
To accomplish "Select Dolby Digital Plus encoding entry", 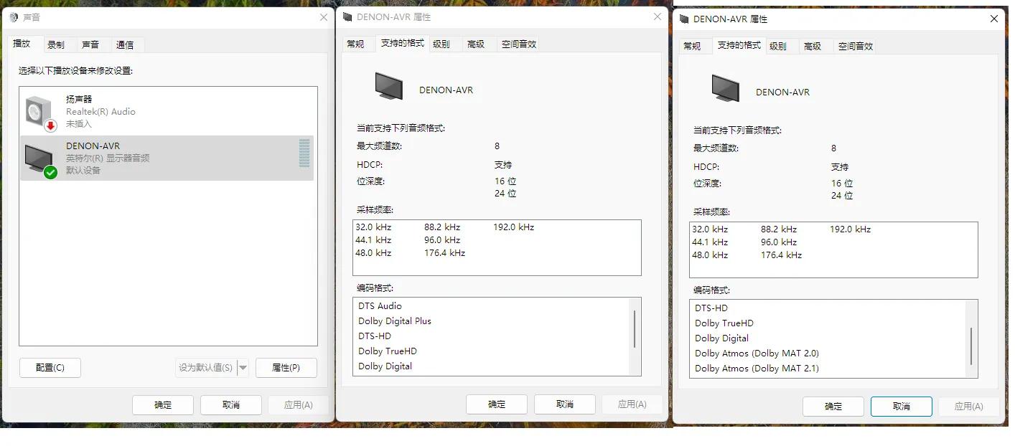I will coord(394,321).
